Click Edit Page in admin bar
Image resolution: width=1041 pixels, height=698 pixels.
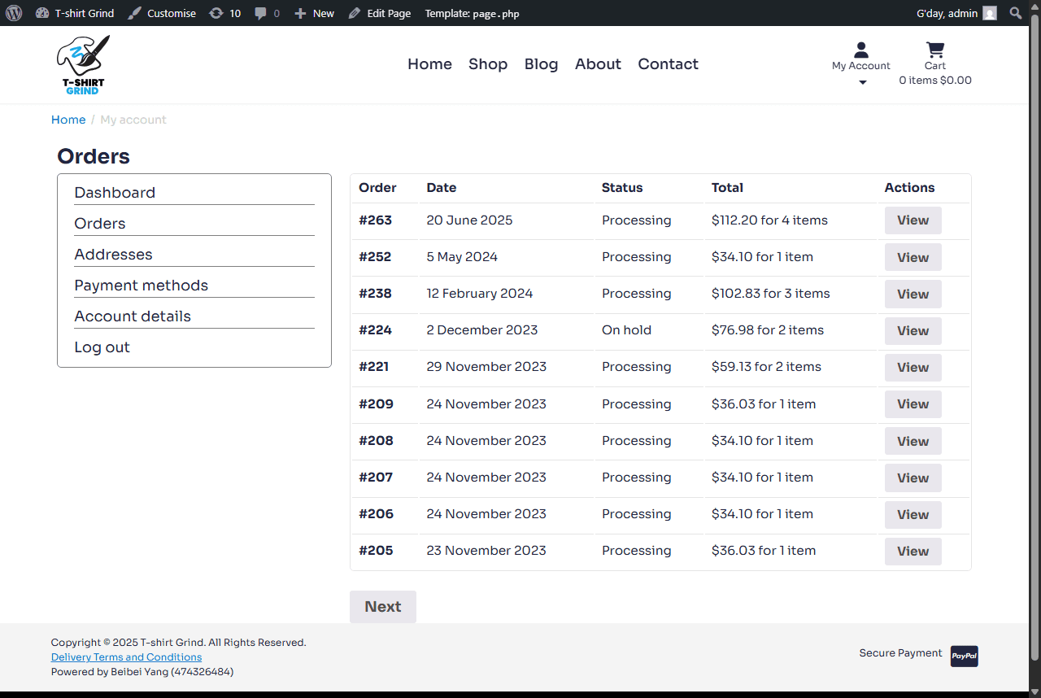(x=379, y=13)
